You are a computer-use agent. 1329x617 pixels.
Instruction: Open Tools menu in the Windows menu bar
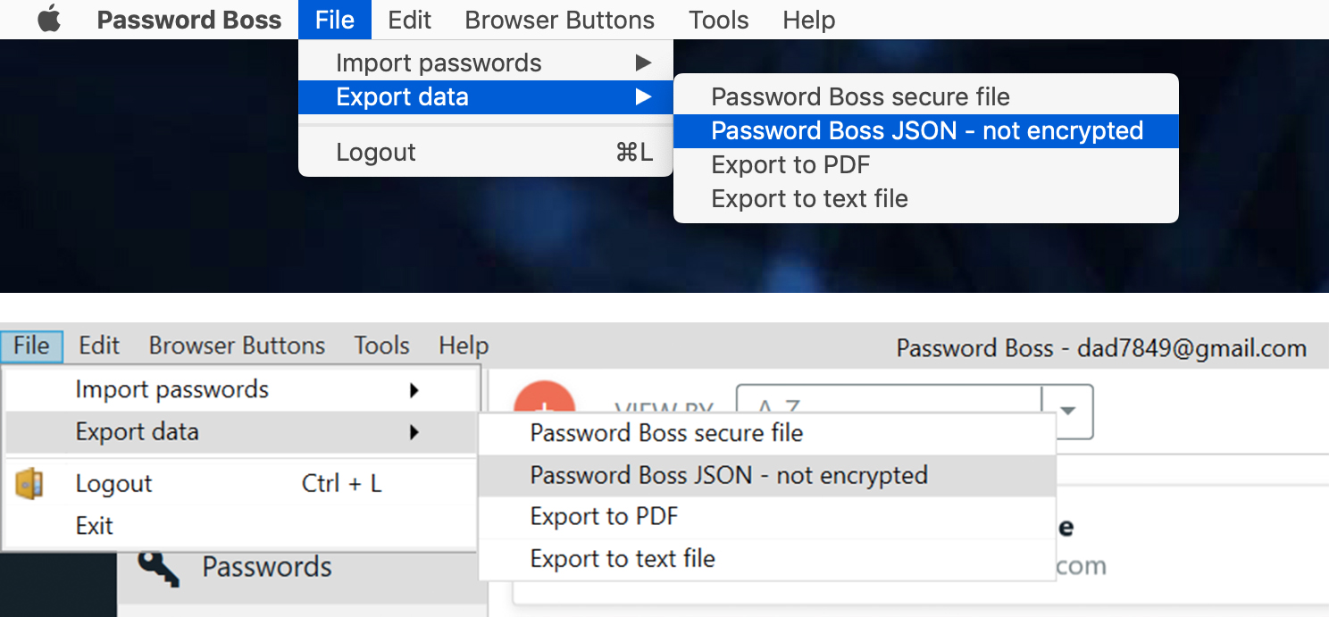pos(381,346)
